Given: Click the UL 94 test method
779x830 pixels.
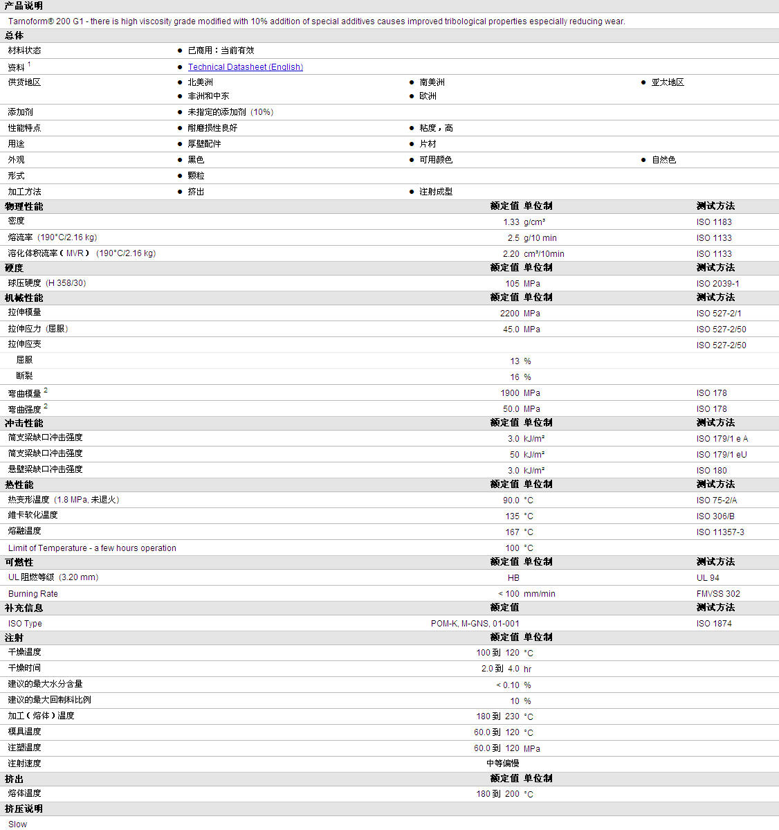Looking at the screenshot, I should pos(708,577).
